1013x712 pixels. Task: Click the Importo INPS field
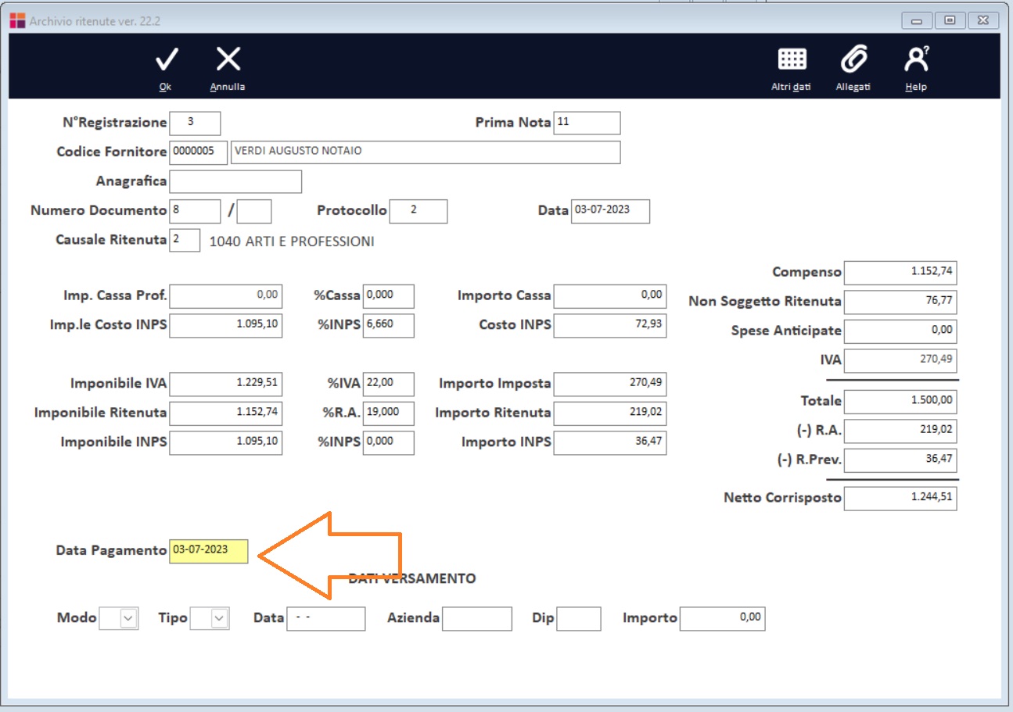pos(610,442)
